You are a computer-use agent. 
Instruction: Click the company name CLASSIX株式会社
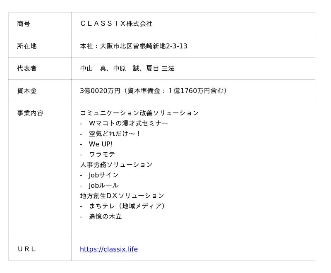(x=116, y=24)
